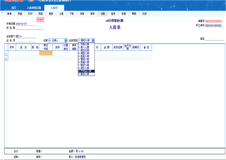Click the red 未审核 status stamp
This screenshot has width=226, height=160.
point(40,20)
